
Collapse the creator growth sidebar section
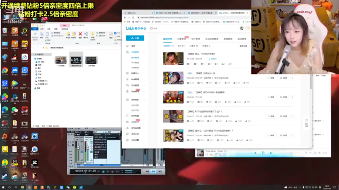pyautogui.click(x=144, y=100)
